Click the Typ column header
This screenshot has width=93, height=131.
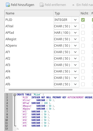[66, 13]
